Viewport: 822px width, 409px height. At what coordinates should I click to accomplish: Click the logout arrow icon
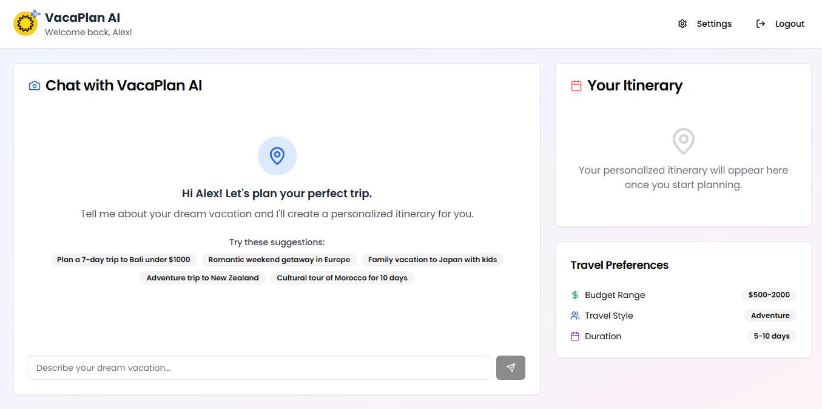point(760,23)
